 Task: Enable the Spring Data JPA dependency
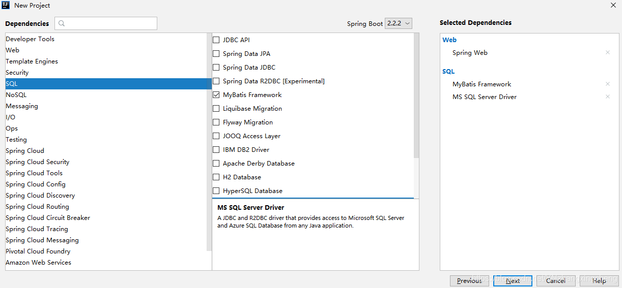point(216,53)
